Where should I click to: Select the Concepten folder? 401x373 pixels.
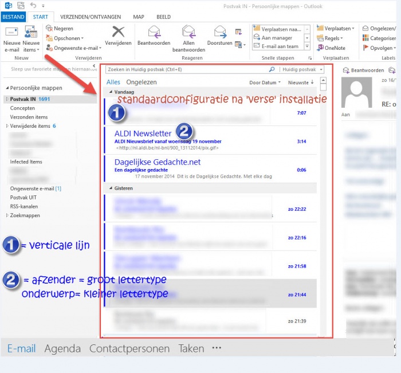pyautogui.click(x=22, y=108)
